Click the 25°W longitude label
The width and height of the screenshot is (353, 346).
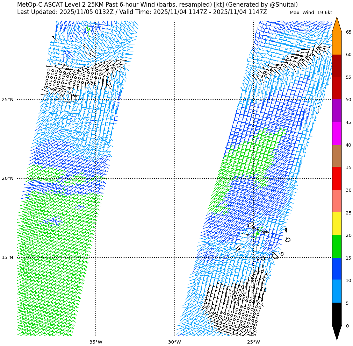253,342
